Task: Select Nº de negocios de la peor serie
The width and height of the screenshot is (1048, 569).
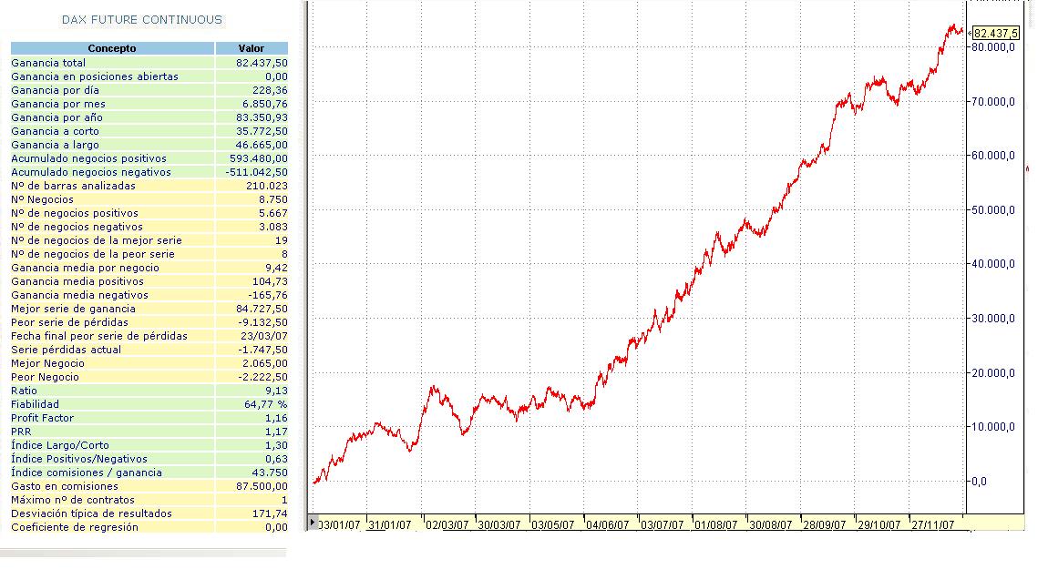Action: tap(149, 254)
